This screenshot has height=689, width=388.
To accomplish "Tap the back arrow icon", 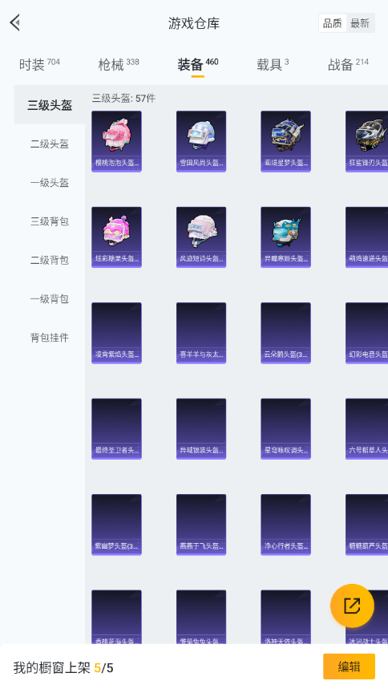I will pyautogui.click(x=15, y=22).
